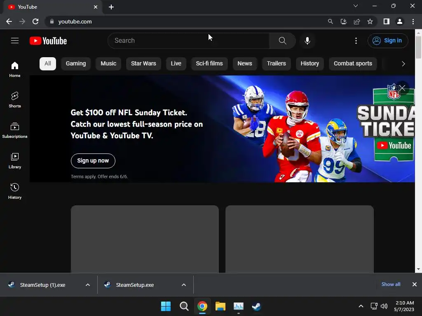This screenshot has height=316, width=422.
Task: Open the second loading video thumbnail
Action: (x=300, y=239)
